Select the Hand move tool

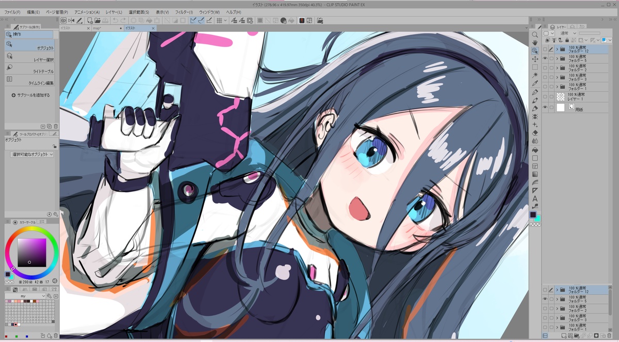(x=535, y=43)
